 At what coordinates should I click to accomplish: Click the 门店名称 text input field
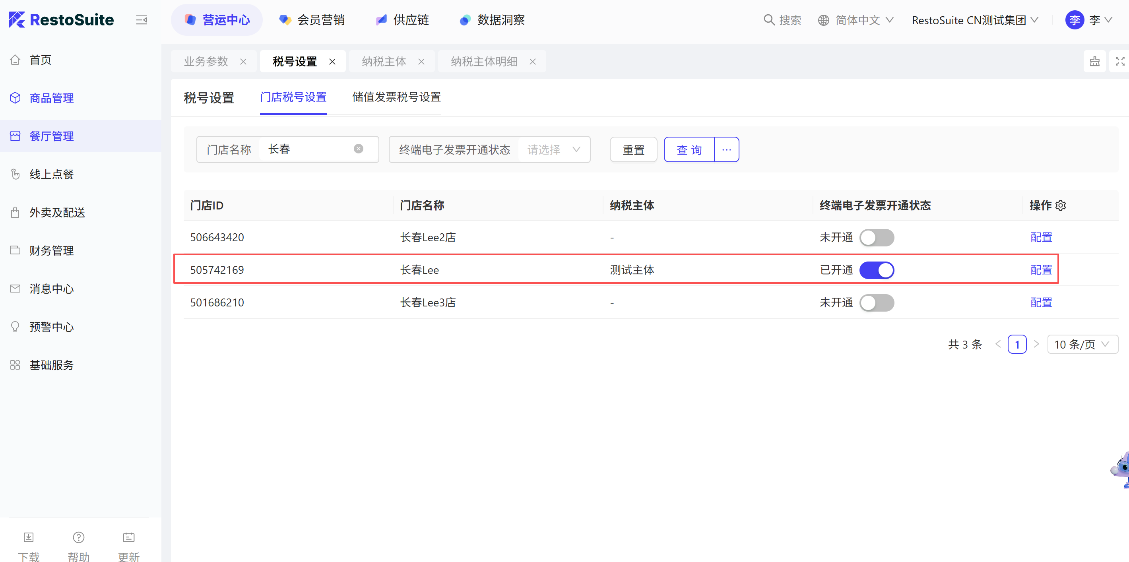[x=307, y=149]
